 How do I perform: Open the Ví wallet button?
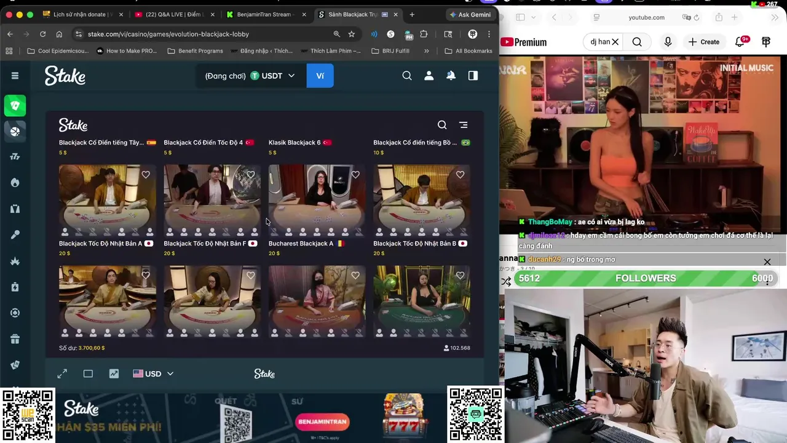320,76
